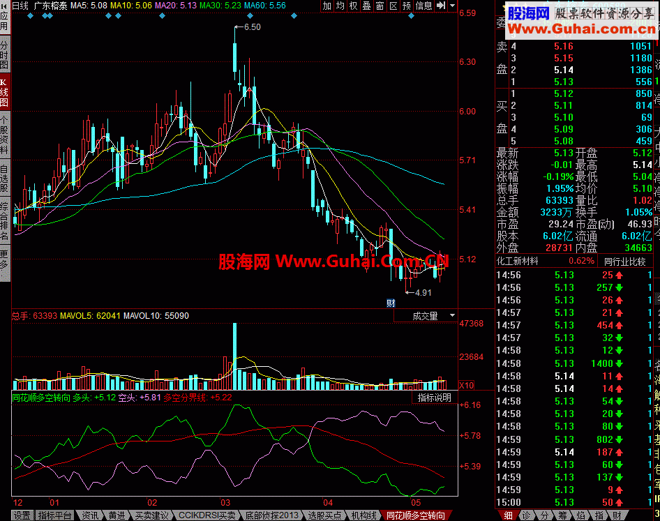Image resolution: width=660 pixels, height=521 pixels.
Task: Click the 空头: +5.81 indicator label
Action: point(140,398)
